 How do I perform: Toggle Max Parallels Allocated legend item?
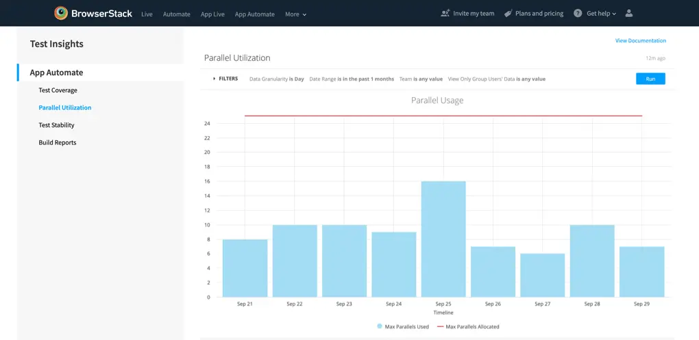pos(468,326)
